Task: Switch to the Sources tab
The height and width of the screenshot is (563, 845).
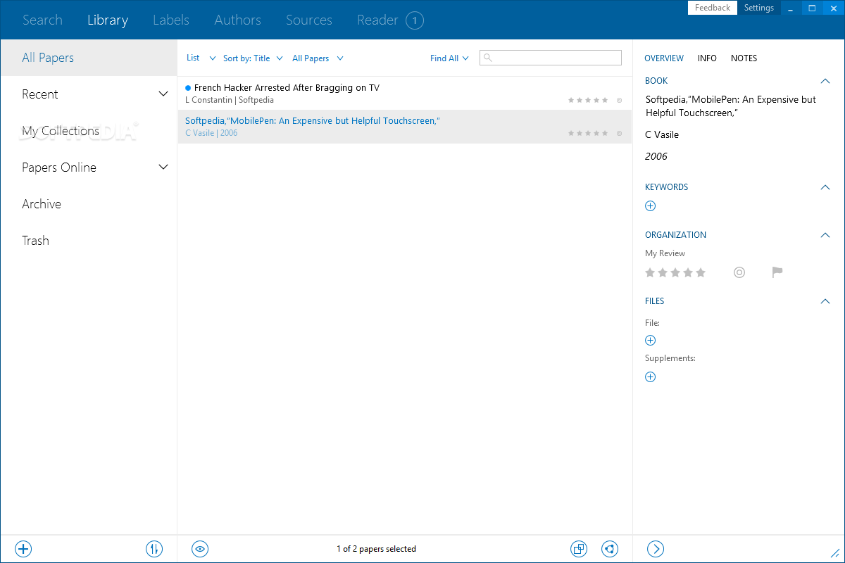Action: [309, 20]
